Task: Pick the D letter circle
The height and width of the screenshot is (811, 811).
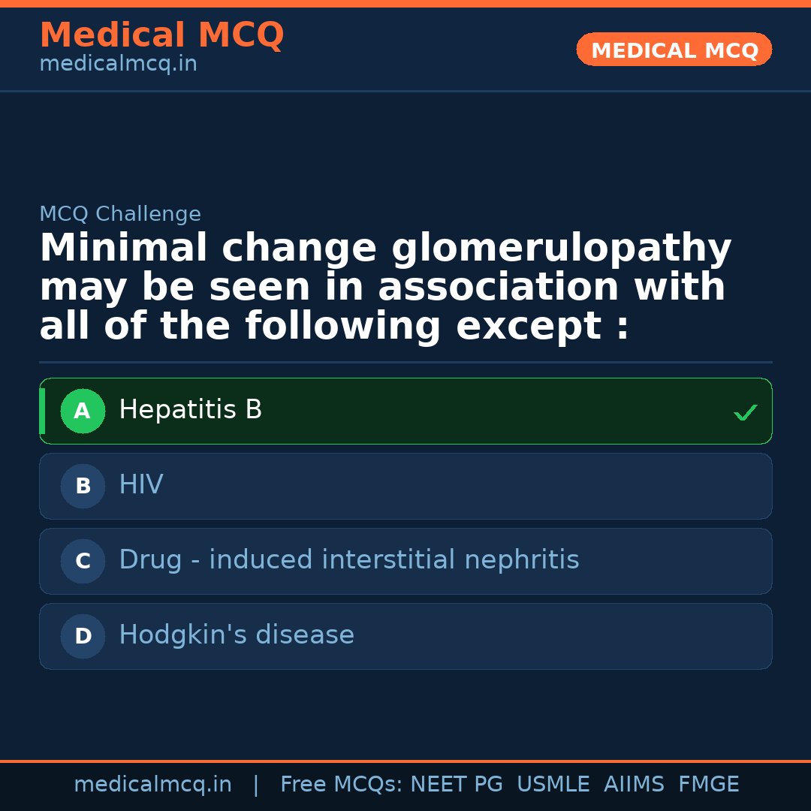Action: click(x=83, y=636)
